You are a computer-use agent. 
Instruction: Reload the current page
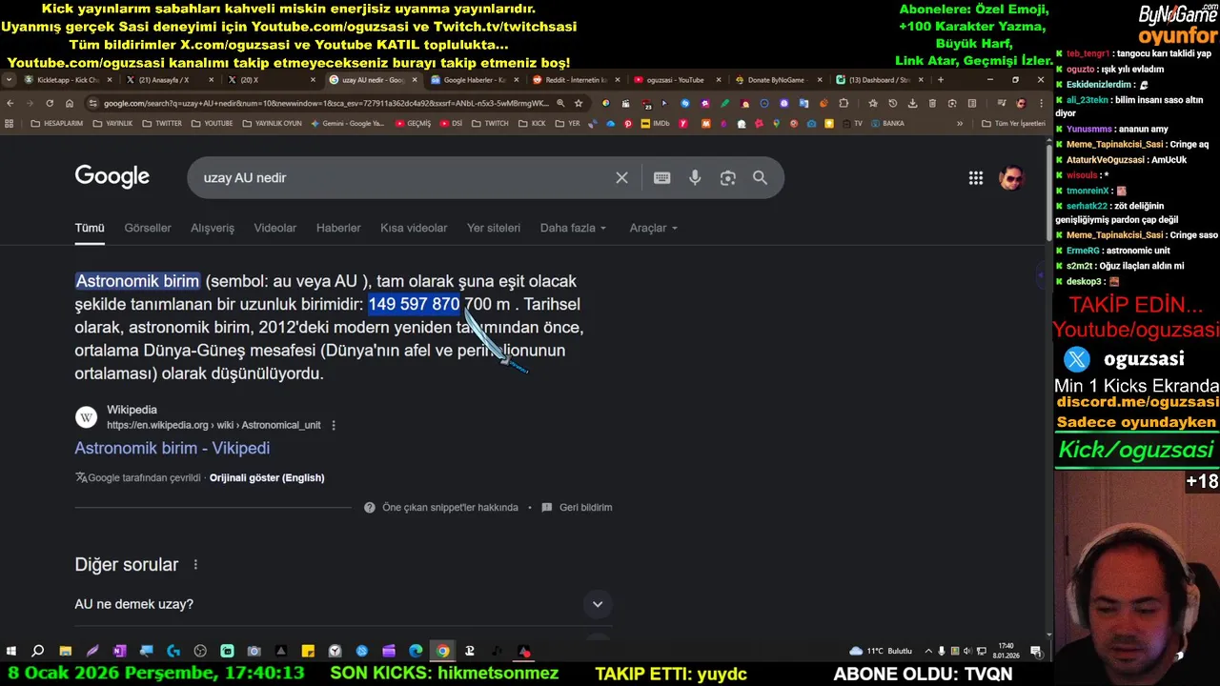pyautogui.click(x=50, y=103)
